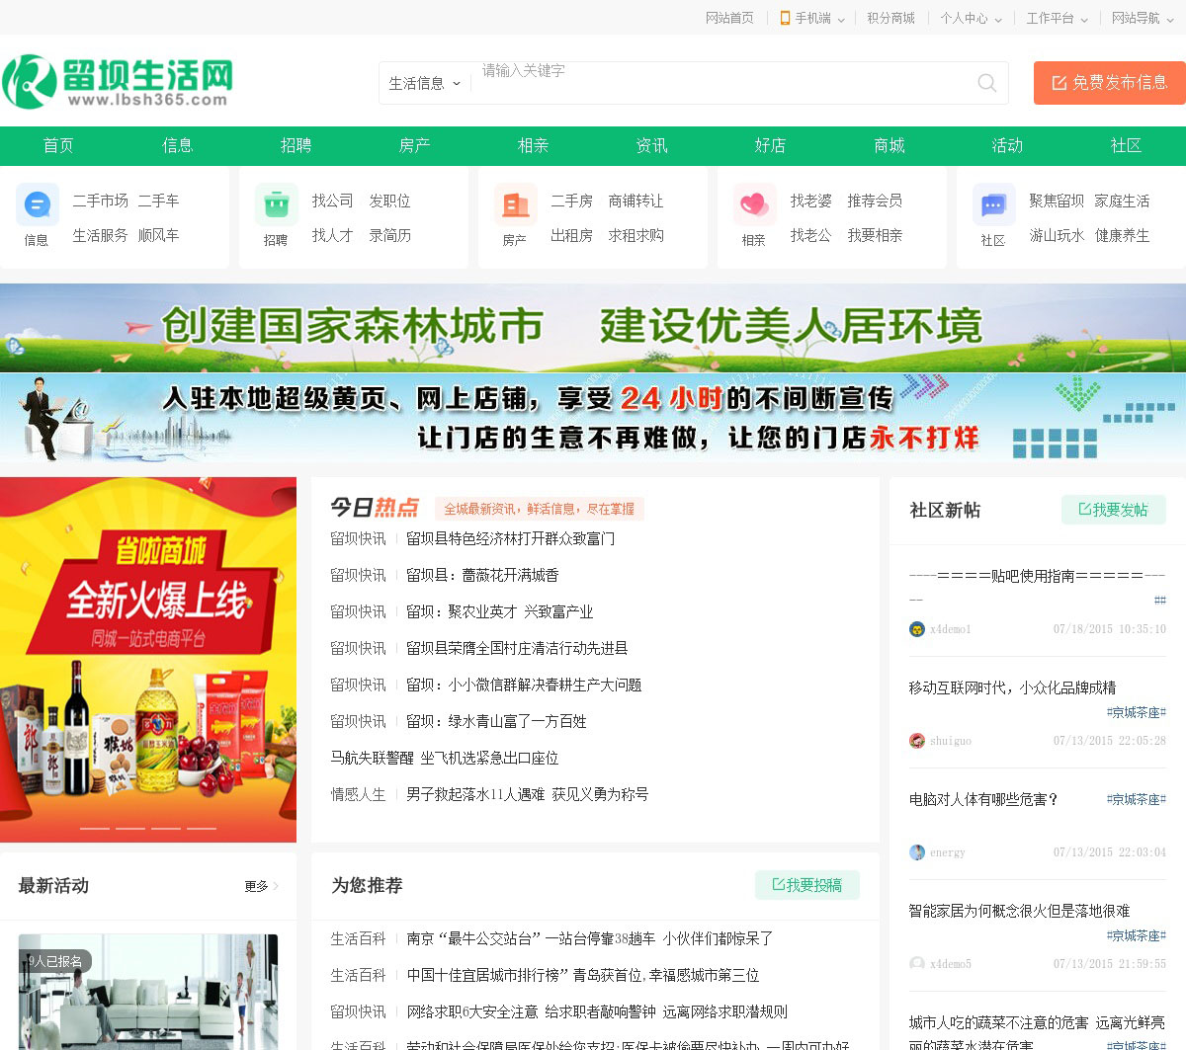Select the last carousel slide indicator
Image resolution: width=1186 pixels, height=1050 pixels.
(202, 828)
